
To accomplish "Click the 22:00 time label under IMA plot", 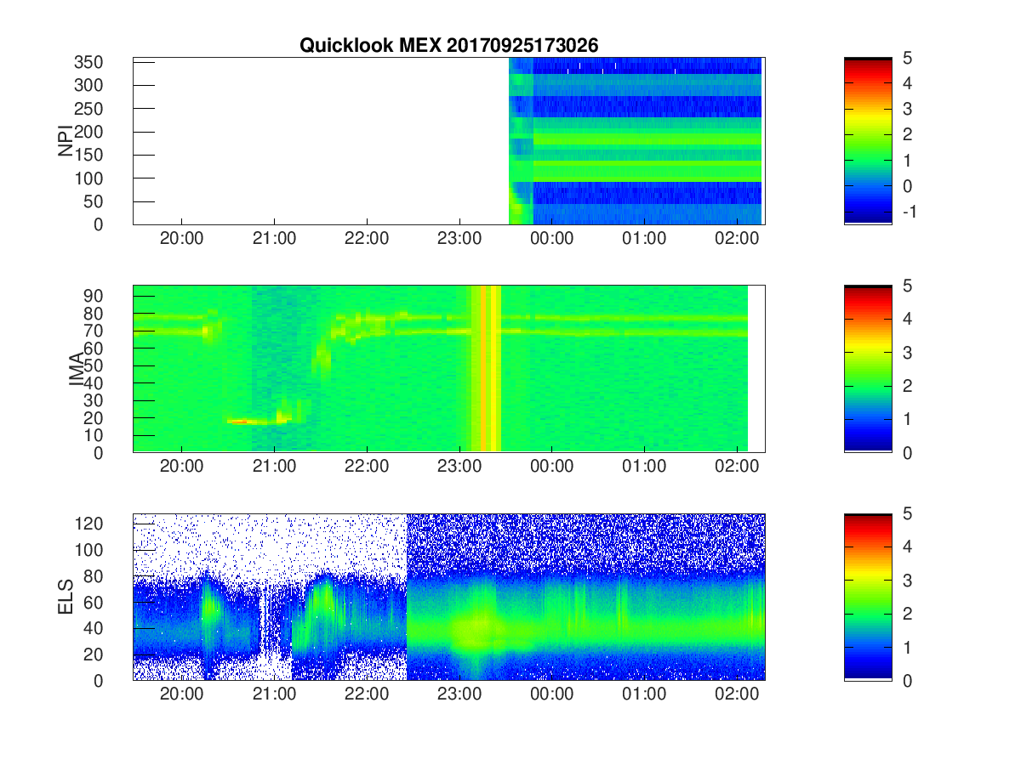I will click(367, 467).
